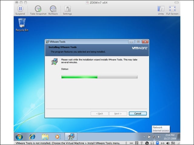Click the Mac toolbar toggle pill button
194x145 pixels.
pyautogui.click(x=176, y=3)
